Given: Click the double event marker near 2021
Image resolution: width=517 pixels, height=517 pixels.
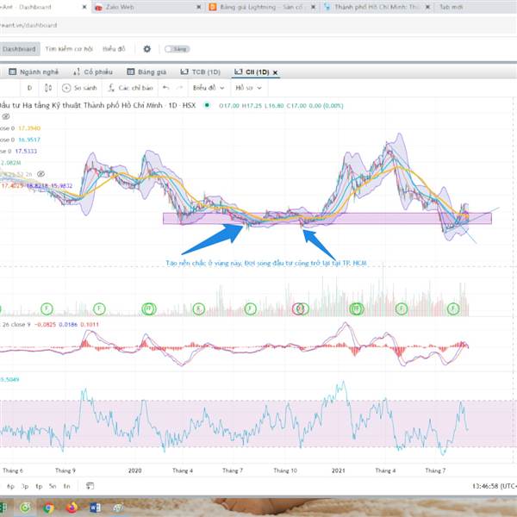Looking at the screenshot, I should click(357, 309).
